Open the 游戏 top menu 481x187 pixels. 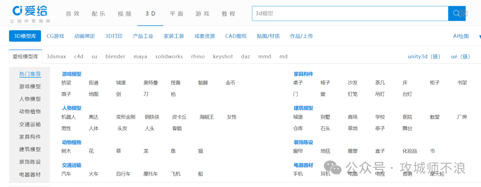click(203, 13)
